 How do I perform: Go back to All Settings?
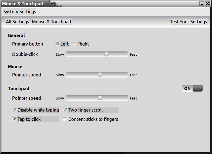pos(17,22)
